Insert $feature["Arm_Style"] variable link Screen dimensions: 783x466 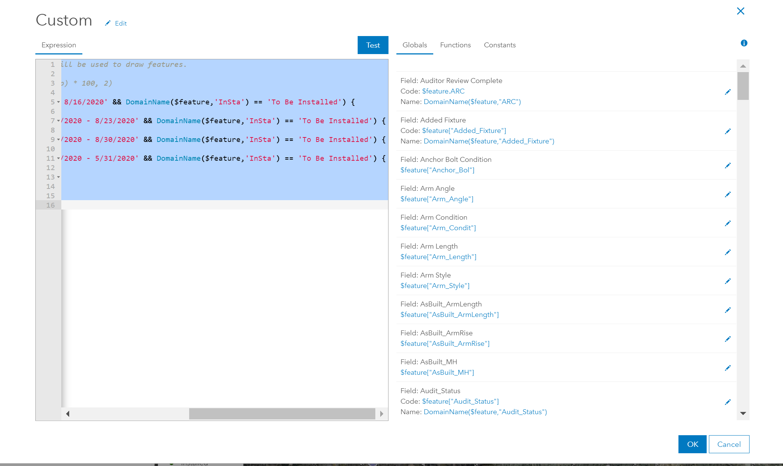[435, 286]
